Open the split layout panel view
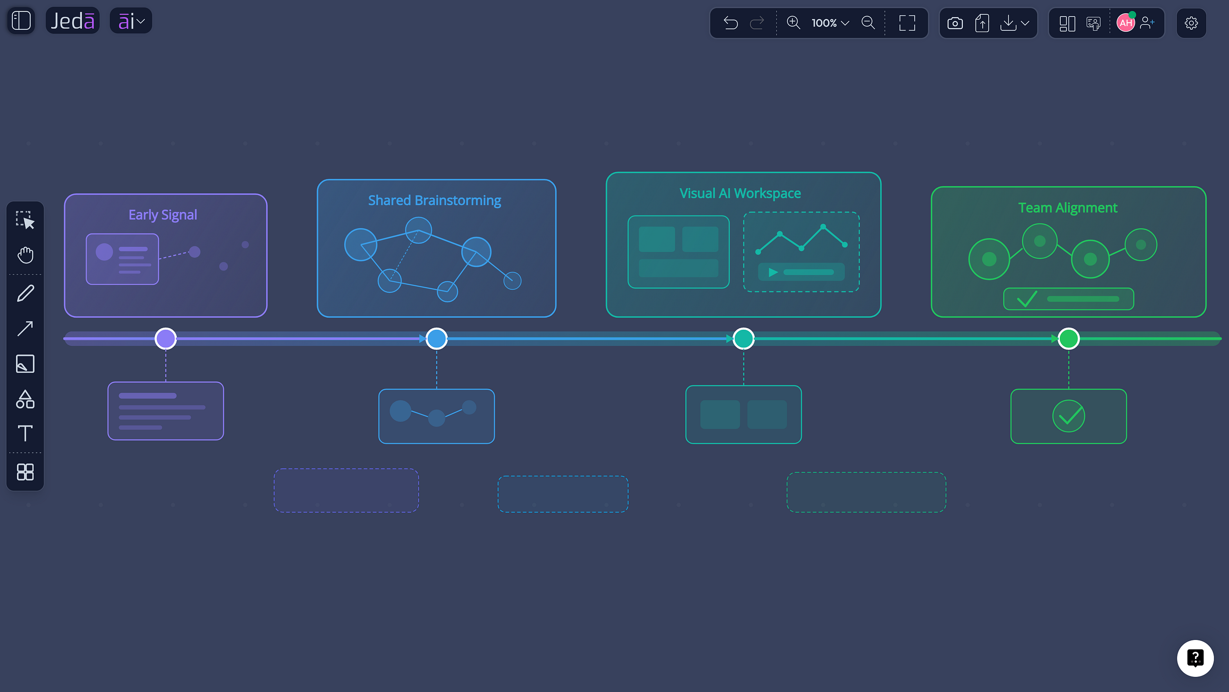1229x692 pixels. [1067, 23]
